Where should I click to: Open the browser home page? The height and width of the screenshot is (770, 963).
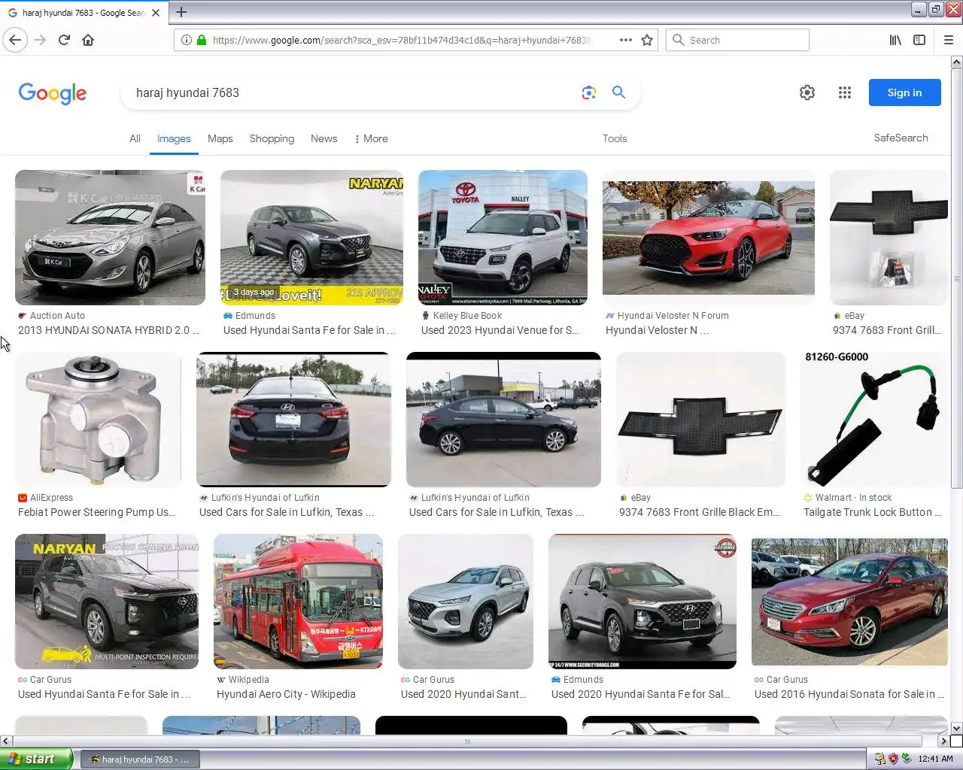click(x=88, y=40)
